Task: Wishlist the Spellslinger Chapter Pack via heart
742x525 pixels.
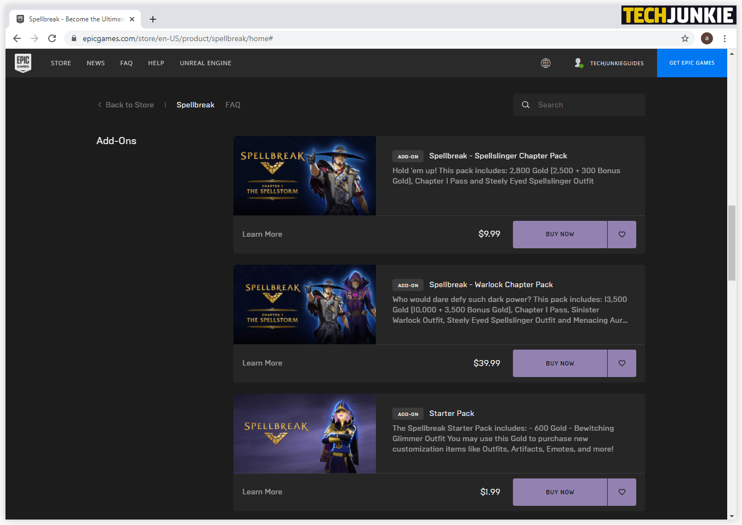Action: pos(622,235)
